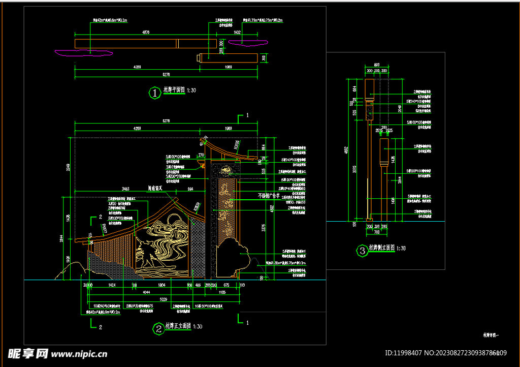
Task: Select the 1804 dimension below the decorative panel
Action: [161, 286]
